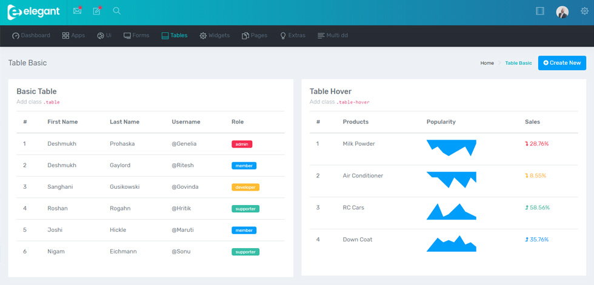Click the Last Name column header
Screen dimensions: 594x285
(x=125, y=122)
